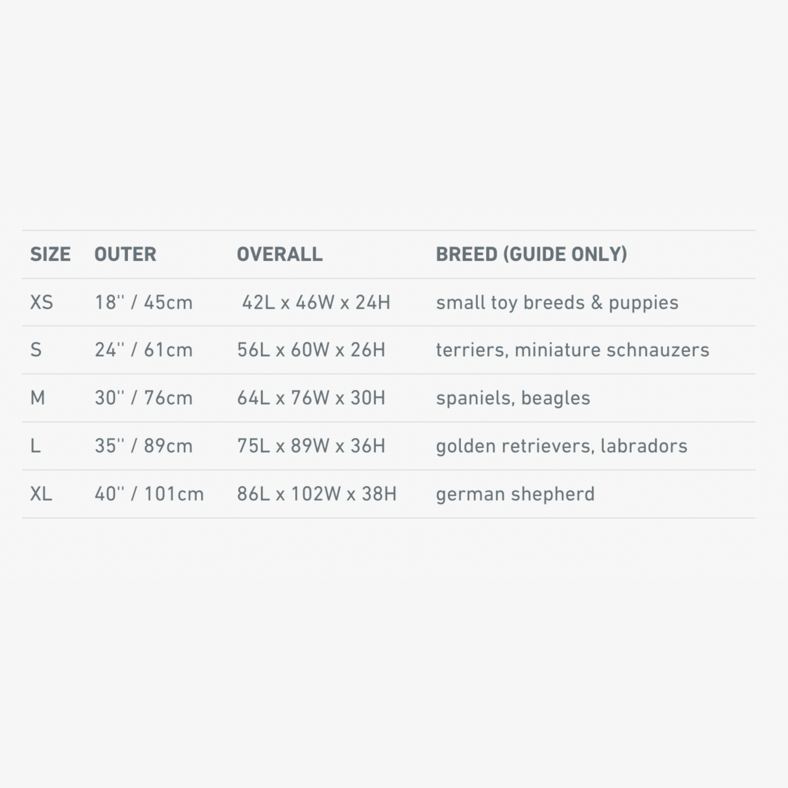
Task: Click the OVERALL column header
Action: point(280,254)
